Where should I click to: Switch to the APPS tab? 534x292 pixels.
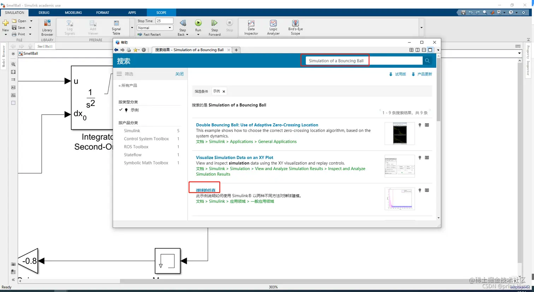pyautogui.click(x=132, y=13)
